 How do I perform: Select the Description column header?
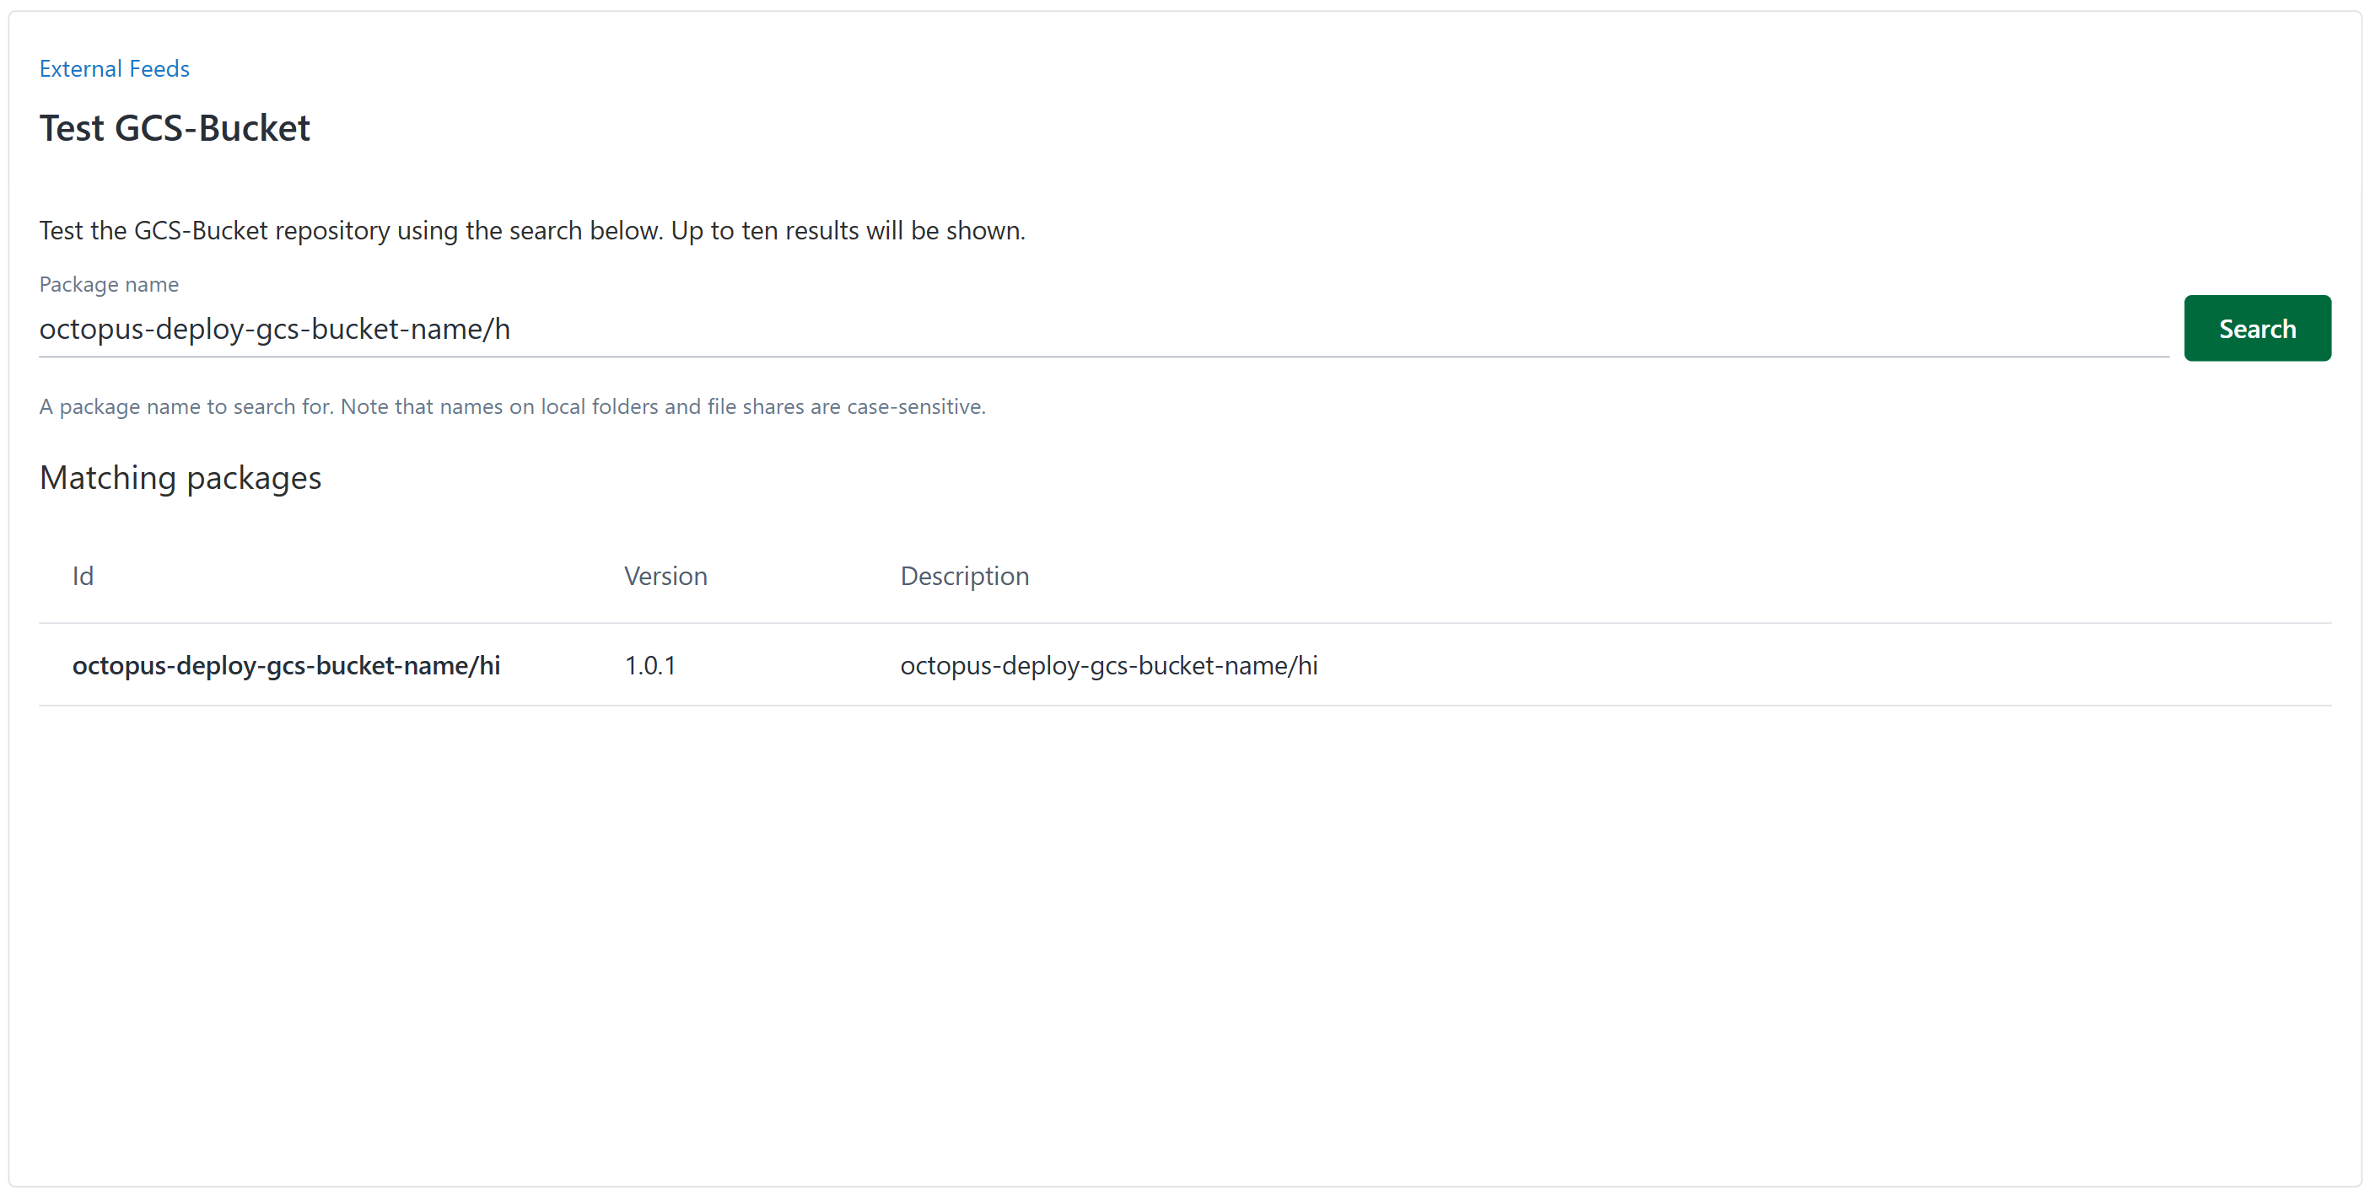(964, 576)
